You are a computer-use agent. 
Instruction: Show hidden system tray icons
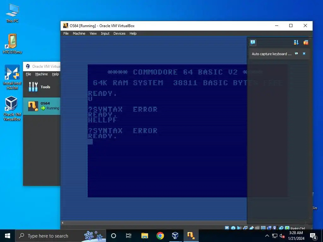267,236
